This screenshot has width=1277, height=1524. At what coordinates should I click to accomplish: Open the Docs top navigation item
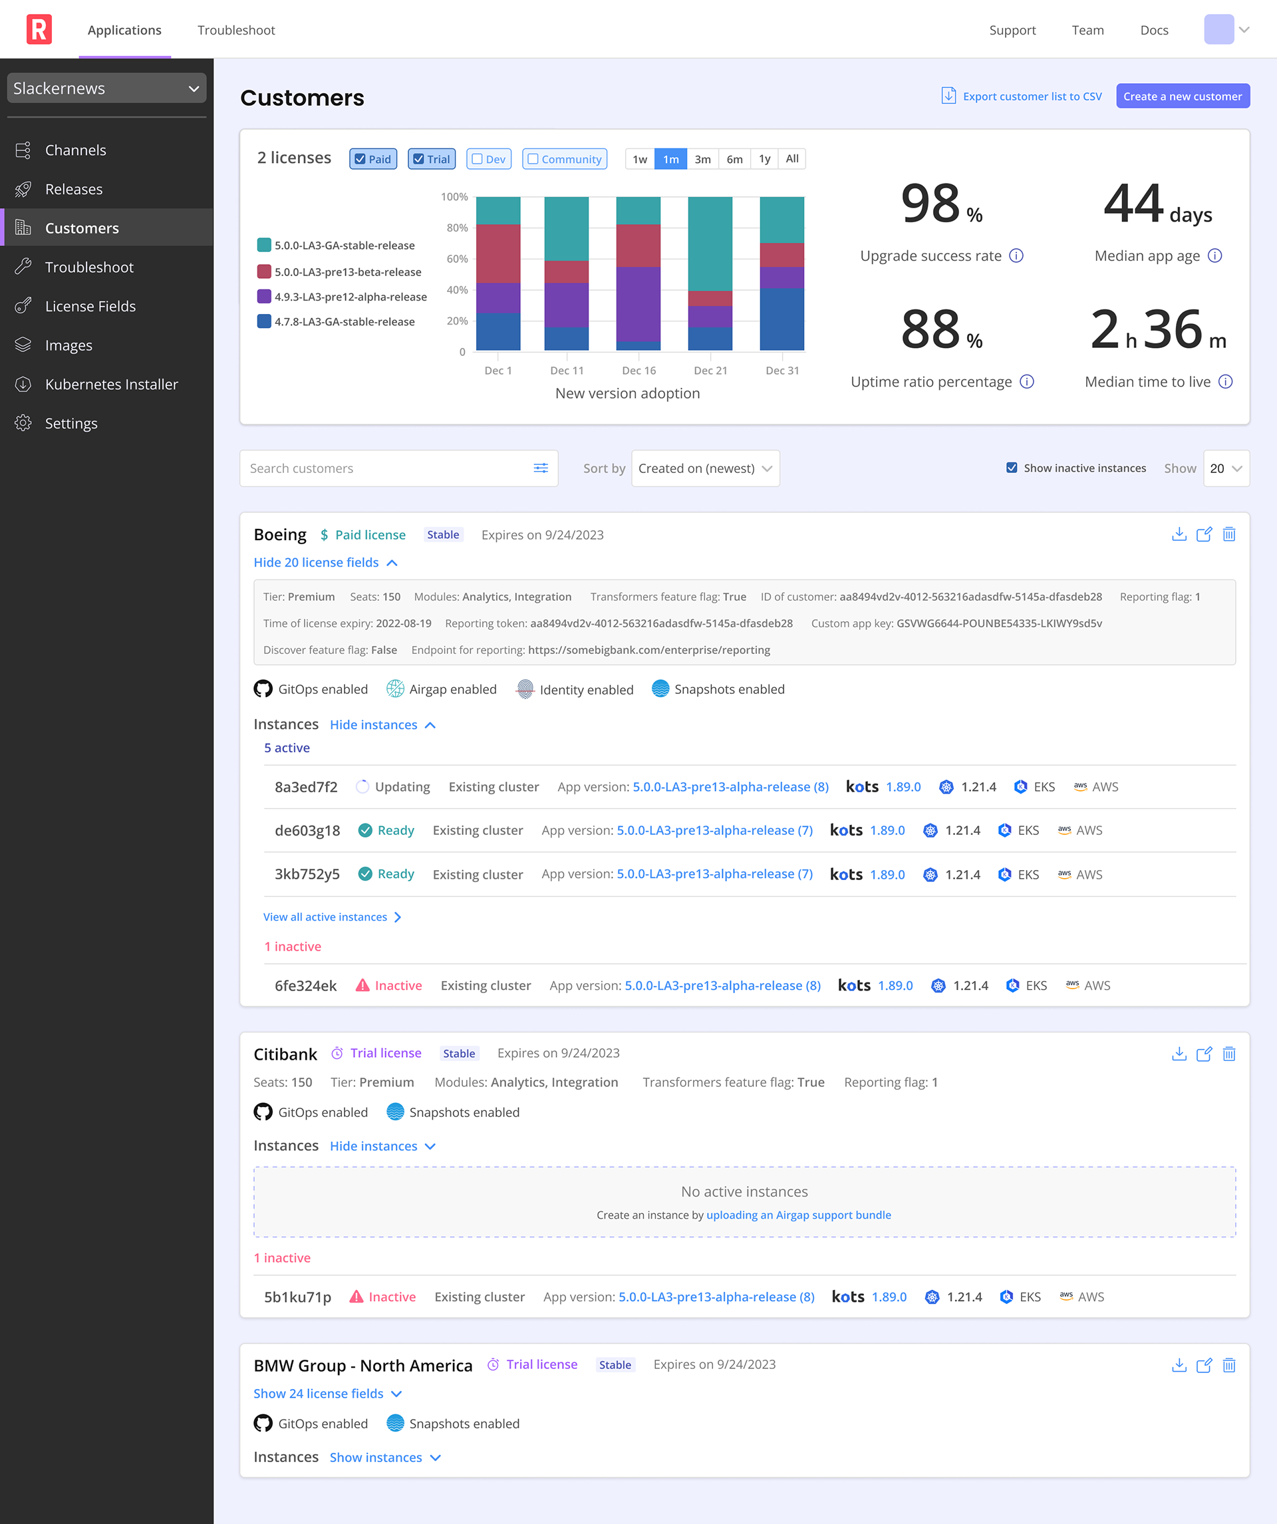coord(1155,30)
